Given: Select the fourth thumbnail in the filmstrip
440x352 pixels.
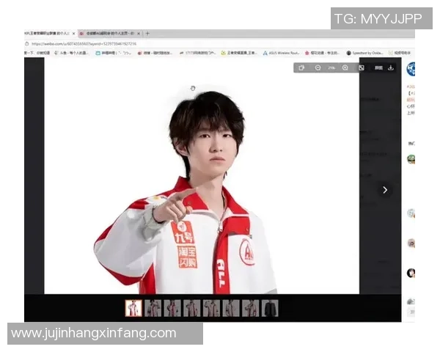Looking at the screenshot, I should point(192,308).
